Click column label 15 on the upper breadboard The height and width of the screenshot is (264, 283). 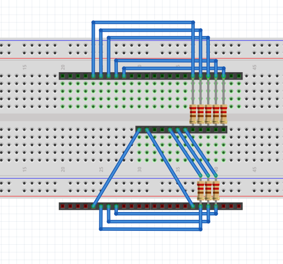point(25,67)
